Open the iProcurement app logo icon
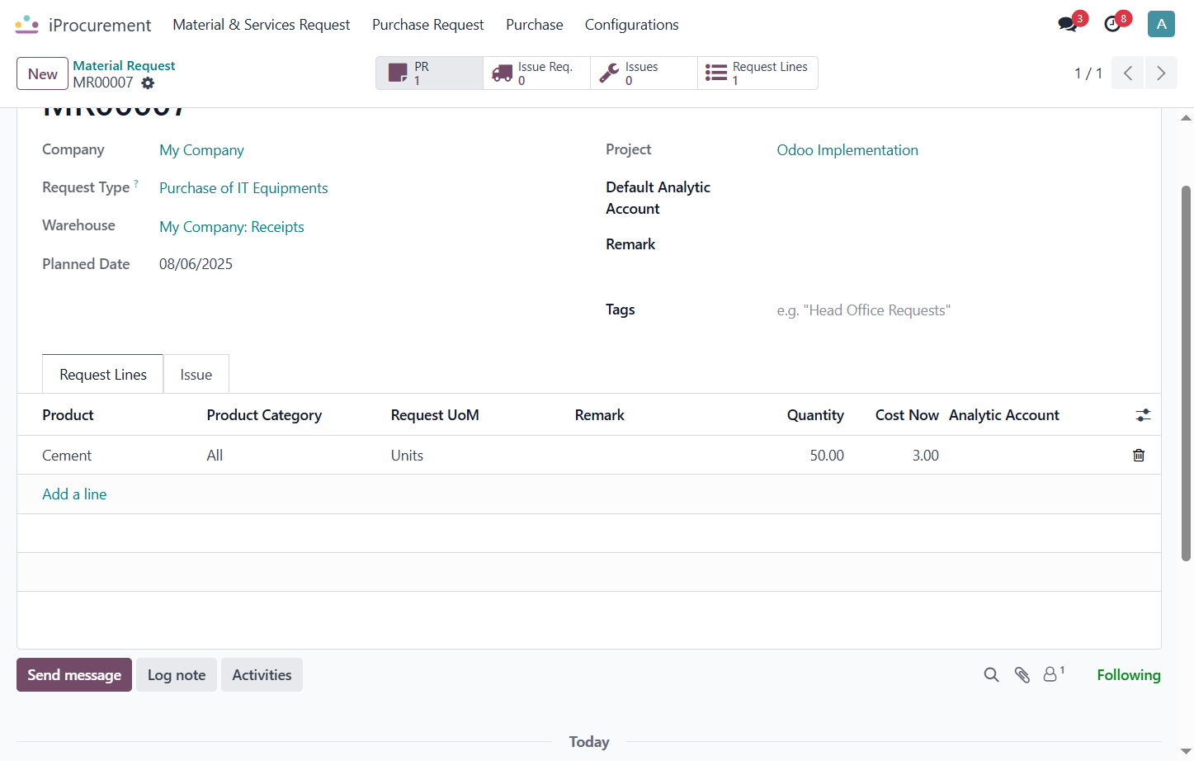The width and height of the screenshot is (1194, 761). pos(27,25)
